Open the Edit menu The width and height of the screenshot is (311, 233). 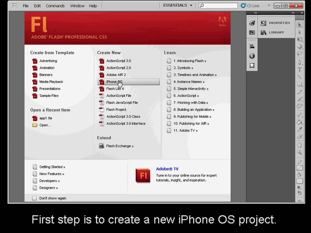(37, 6)
